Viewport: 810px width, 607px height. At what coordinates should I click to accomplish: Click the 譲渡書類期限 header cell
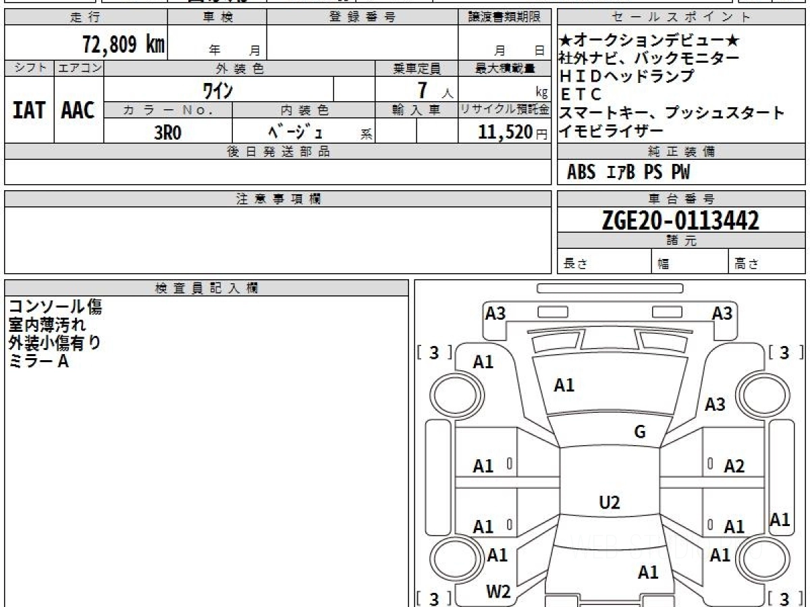(x=504, y=18)
